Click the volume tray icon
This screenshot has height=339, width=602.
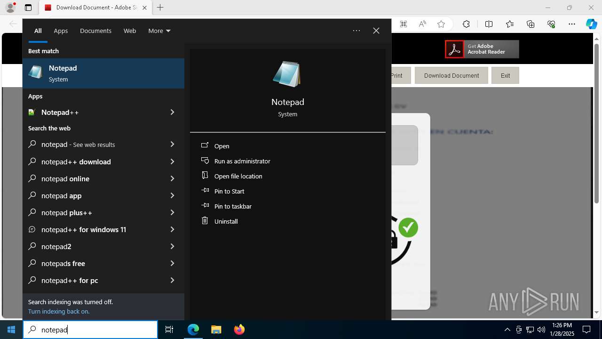541,330
